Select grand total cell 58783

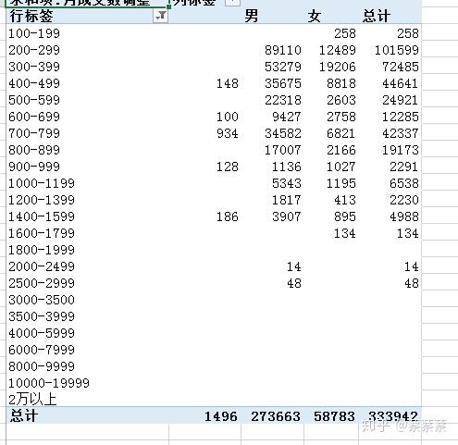tap(334, 416)
